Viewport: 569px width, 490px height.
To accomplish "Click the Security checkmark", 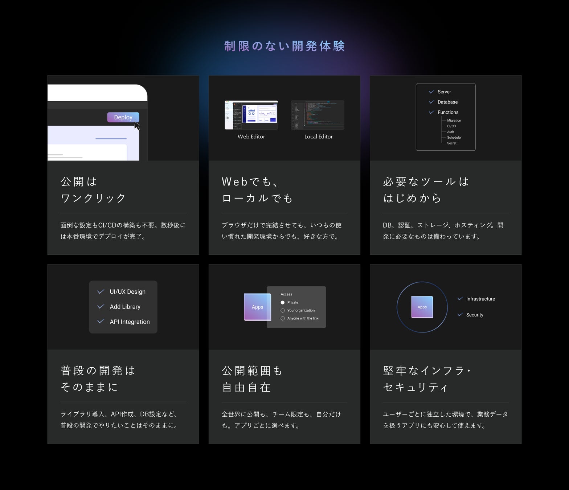I will click(x=460, y=315).
